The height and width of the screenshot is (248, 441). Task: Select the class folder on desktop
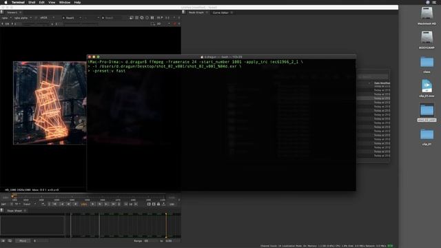[x=427, y=64]
